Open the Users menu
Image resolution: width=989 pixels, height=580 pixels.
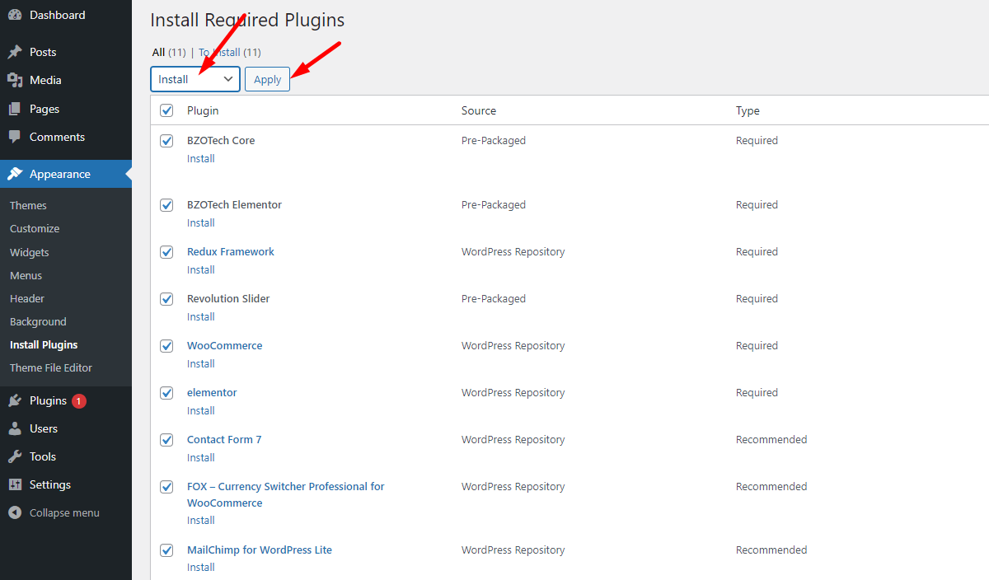point(66,428)
